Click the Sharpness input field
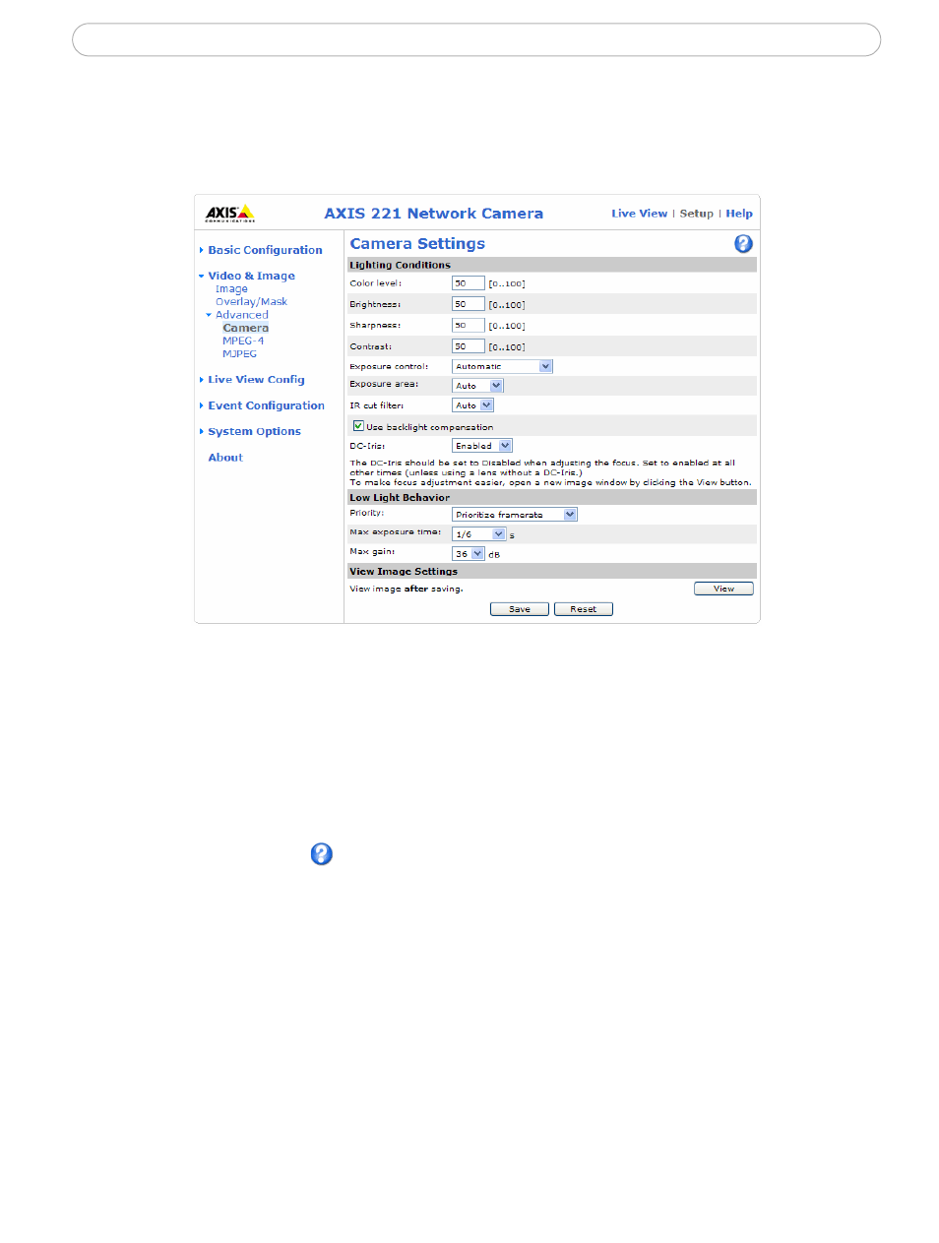Image resolution: width=939 pixels, height=1243 pixels. click(x=469, y=326)
